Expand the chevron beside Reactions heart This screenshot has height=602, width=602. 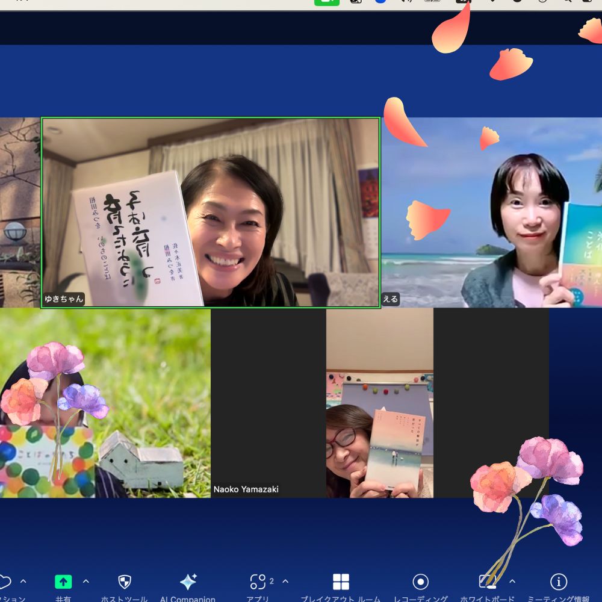(23, 581)
